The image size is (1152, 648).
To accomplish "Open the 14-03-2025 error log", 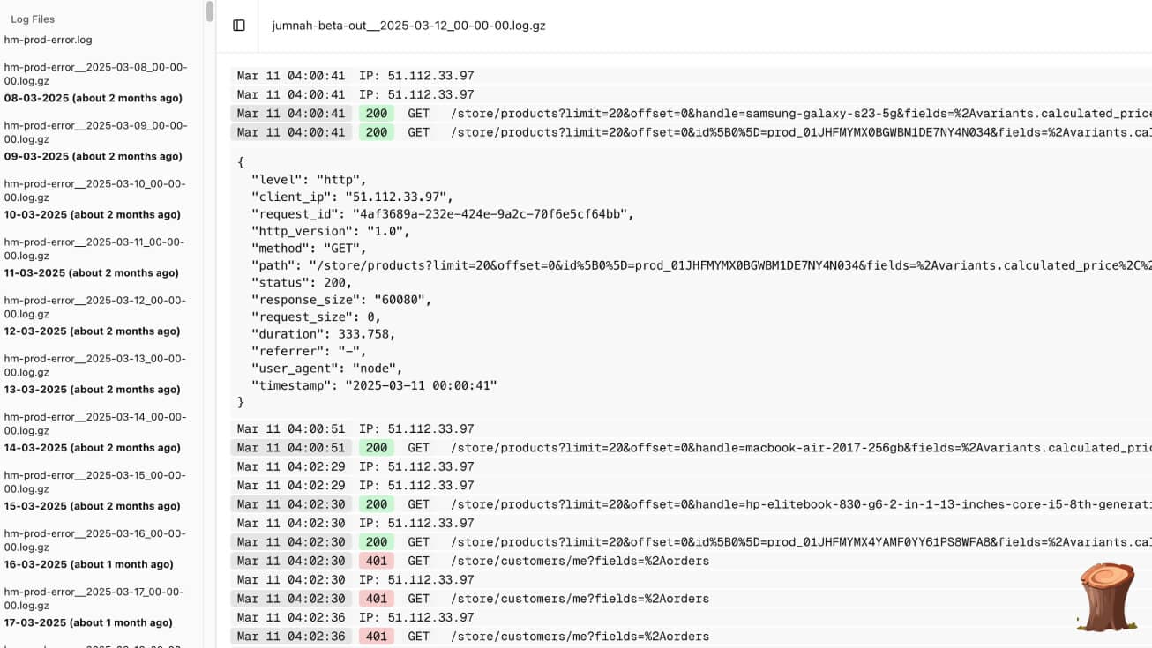I will click(94, 431).
